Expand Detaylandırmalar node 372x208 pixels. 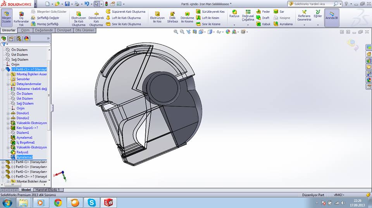8,84
